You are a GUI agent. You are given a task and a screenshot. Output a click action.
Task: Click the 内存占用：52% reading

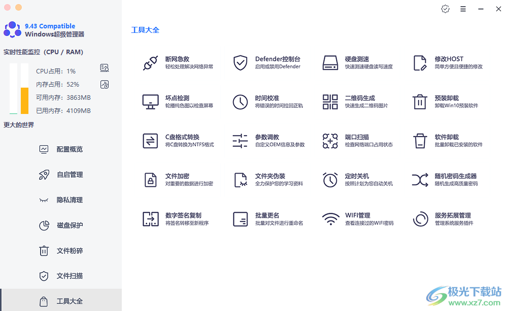(57, 85)
